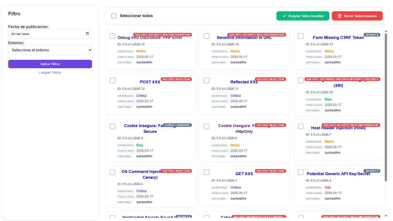Click the Filtro panel heading

14,14
